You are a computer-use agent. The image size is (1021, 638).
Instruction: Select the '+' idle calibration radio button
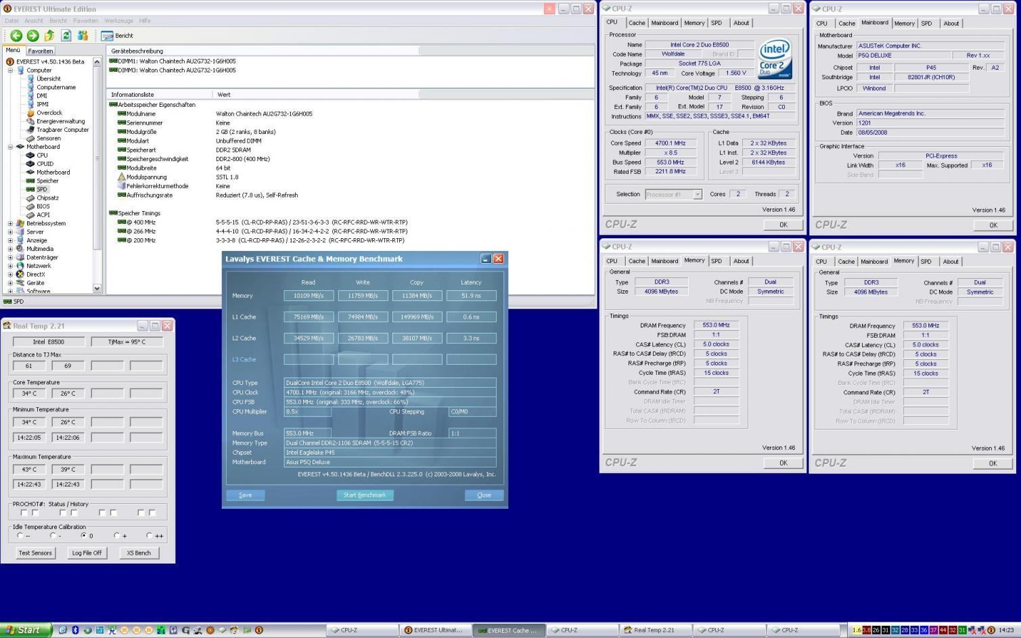tap(116, 535)
